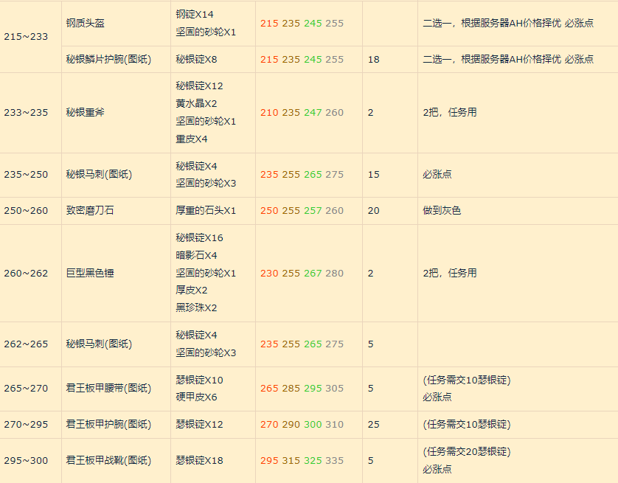Click the 瑟银锭X18 material text

click(x=199, y=461)
